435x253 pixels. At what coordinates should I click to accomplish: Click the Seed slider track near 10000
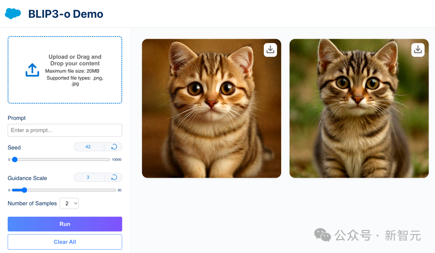[x=108, y=159]
